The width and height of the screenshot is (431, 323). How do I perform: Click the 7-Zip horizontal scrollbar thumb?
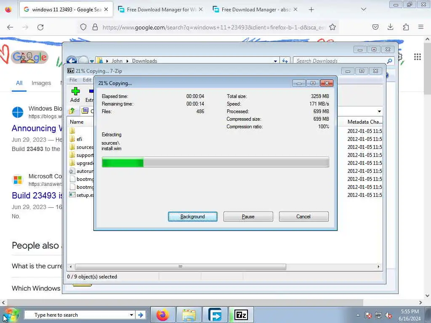(181, 267)
